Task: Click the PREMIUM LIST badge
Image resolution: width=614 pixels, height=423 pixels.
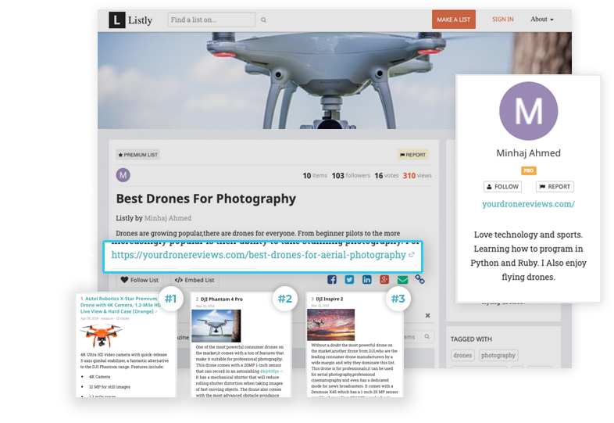Action: [x=137, y=155]
